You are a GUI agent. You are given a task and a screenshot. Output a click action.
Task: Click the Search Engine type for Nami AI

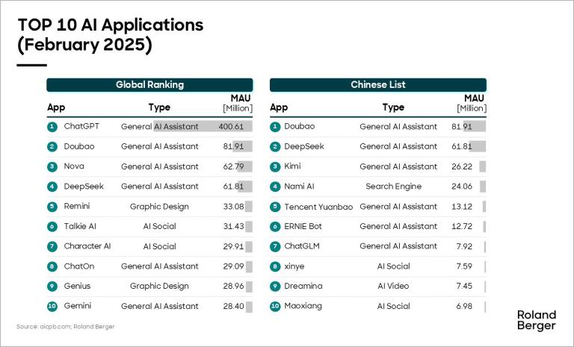pos(393,187)
